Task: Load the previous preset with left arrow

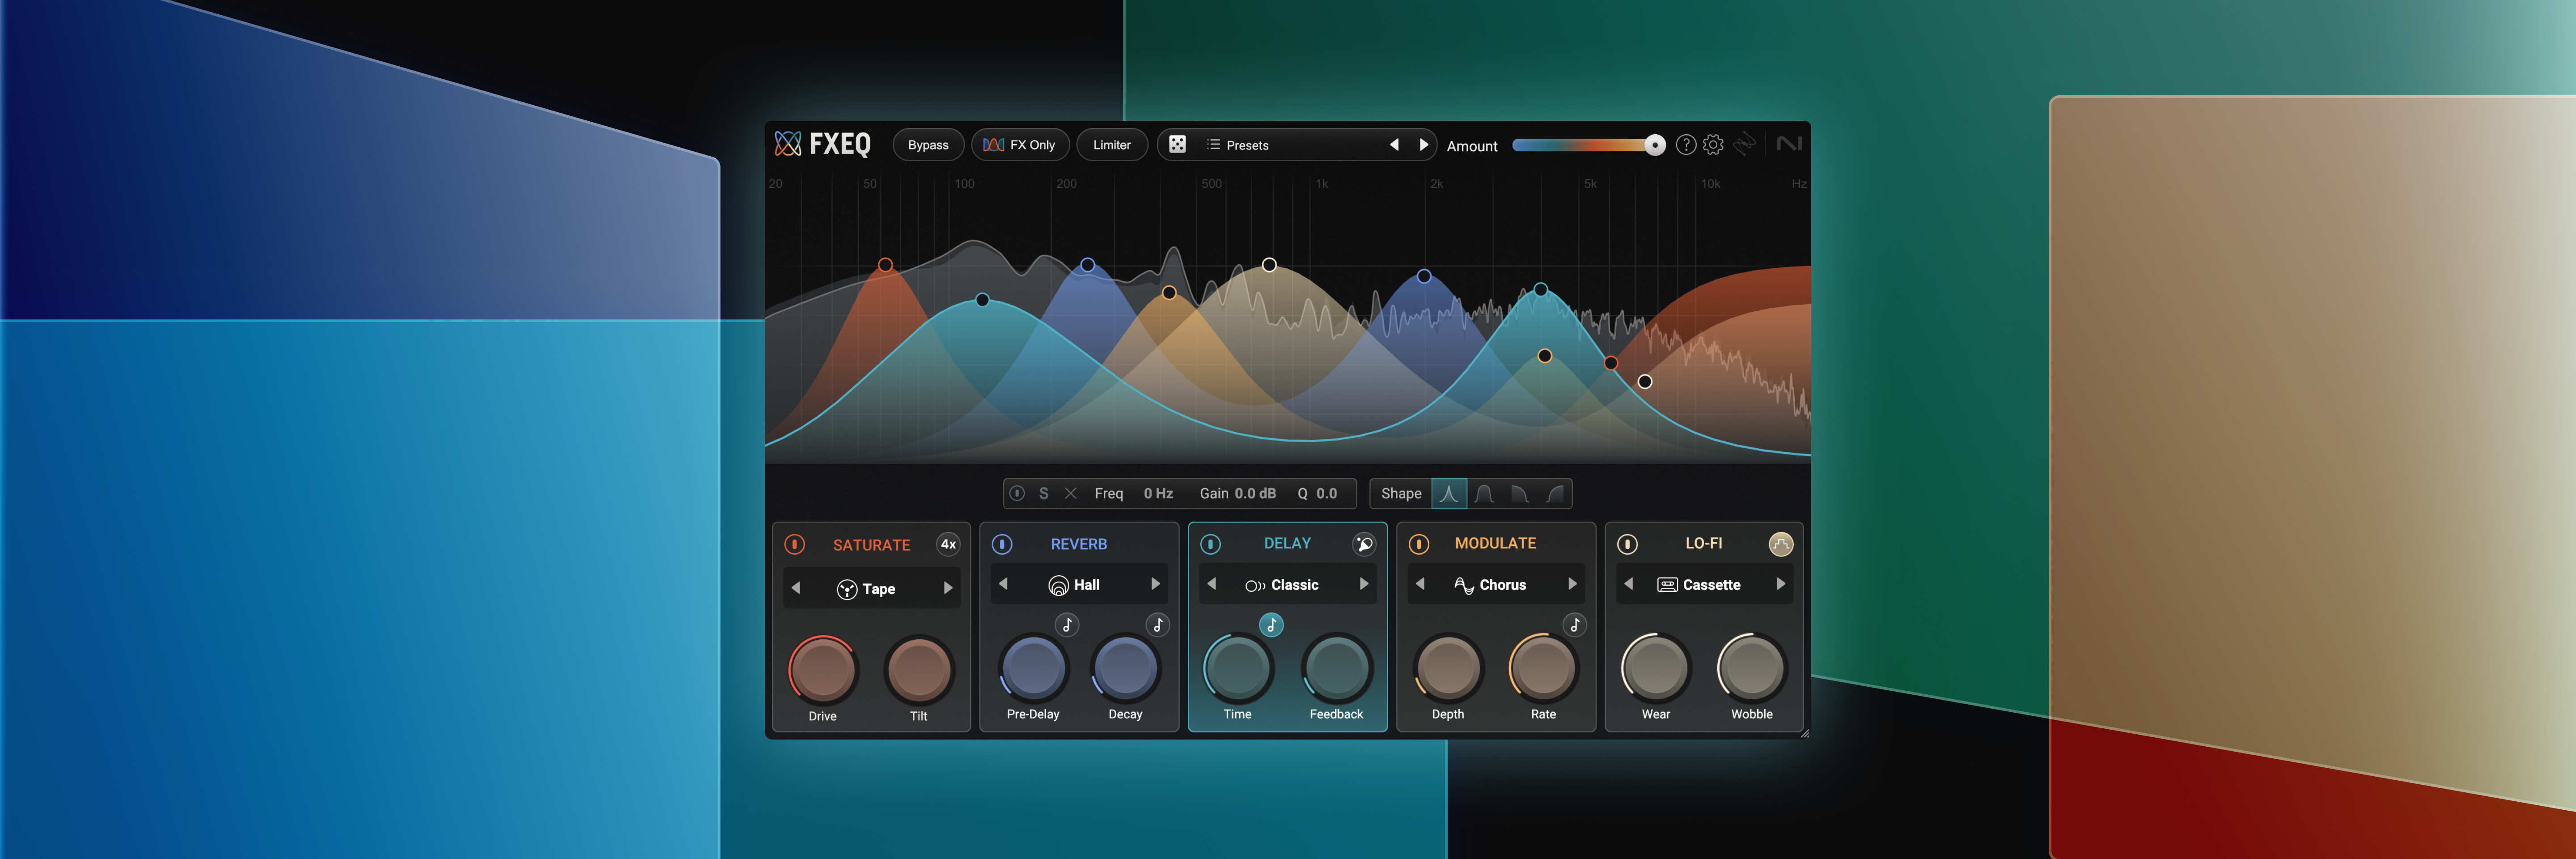Action: click(x=1394, y=145)
